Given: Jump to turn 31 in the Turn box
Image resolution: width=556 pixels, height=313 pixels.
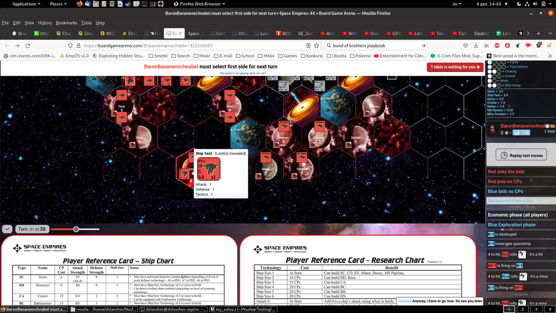Looking at the screenshot, I should tap(32, 229).
